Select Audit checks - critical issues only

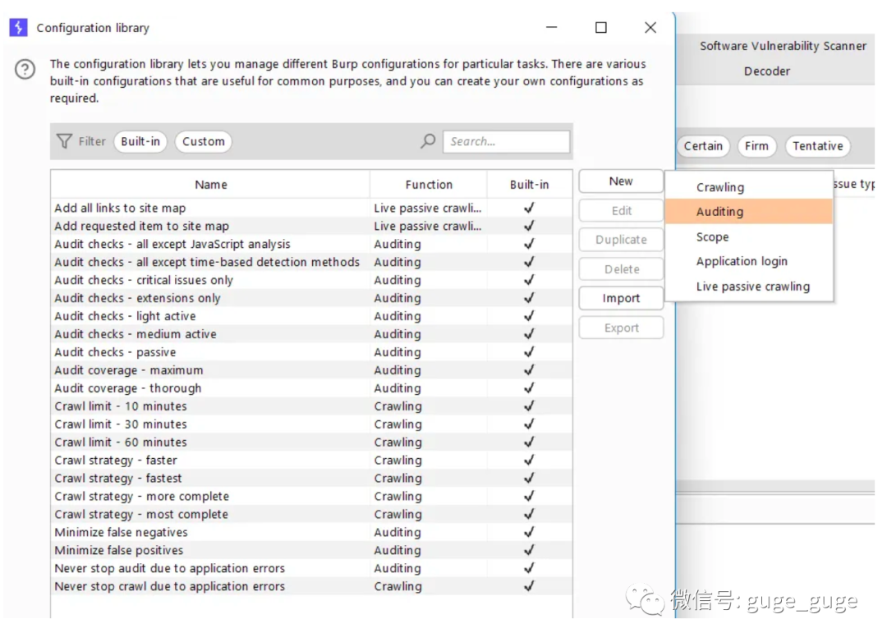[311, 280]
